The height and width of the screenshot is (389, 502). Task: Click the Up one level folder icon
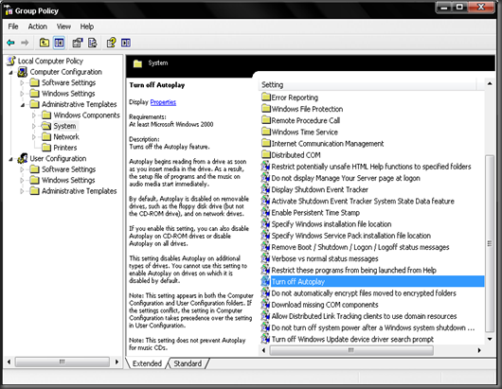coord(45,43)
